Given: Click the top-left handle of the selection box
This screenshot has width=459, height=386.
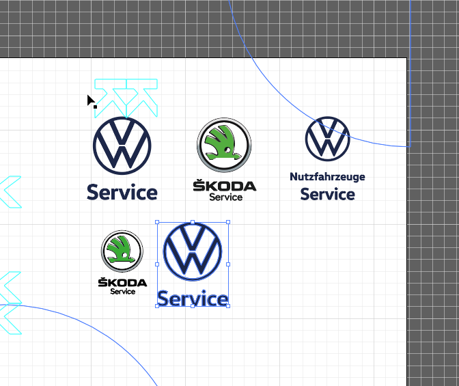Looking at the screenshot, I should pyautogui.click(x=157, y=222).
